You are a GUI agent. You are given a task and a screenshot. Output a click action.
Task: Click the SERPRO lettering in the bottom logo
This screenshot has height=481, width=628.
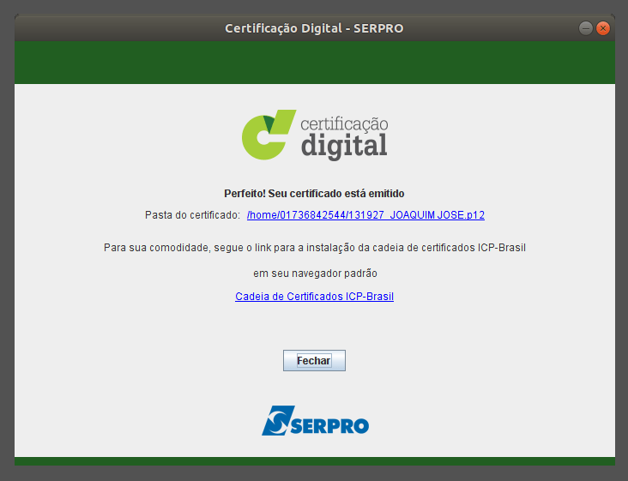click(x=330, y=425)
